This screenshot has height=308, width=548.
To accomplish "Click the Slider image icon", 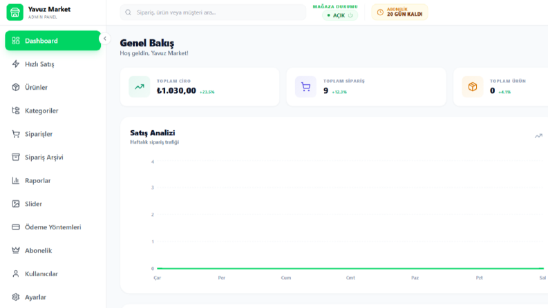I will (x=16, y=204).
